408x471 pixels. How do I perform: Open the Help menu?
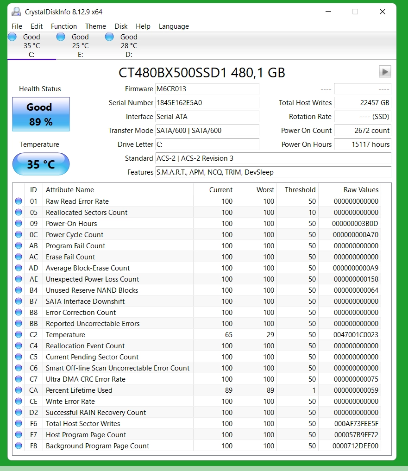143,26
